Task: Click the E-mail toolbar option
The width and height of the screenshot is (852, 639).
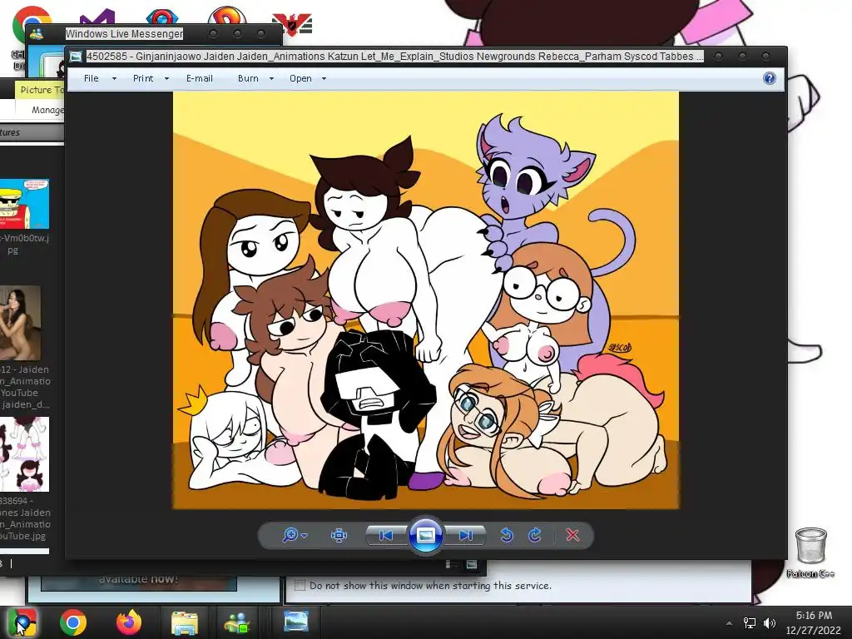Action: click(200, 79)
